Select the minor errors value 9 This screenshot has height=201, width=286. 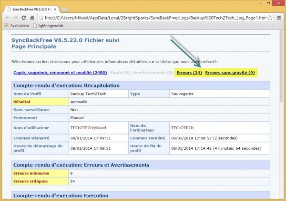(x=169, y=173)
